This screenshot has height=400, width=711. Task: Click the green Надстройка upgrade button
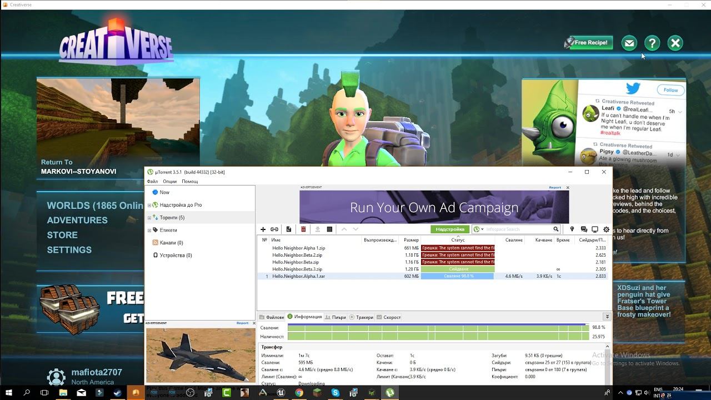pos(450,229)
